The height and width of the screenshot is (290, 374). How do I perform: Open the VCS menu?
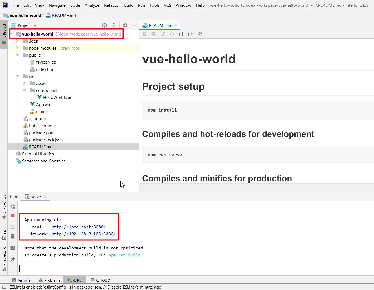(x=168, y=5)
